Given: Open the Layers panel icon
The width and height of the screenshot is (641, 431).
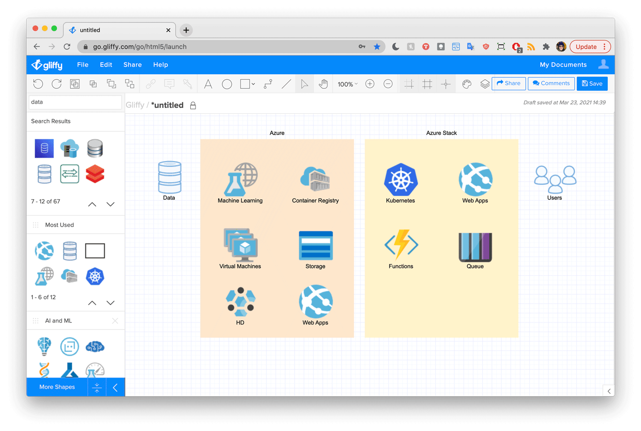Looking at the screenshot, I should pyautogui.click(x=485, y=84).
